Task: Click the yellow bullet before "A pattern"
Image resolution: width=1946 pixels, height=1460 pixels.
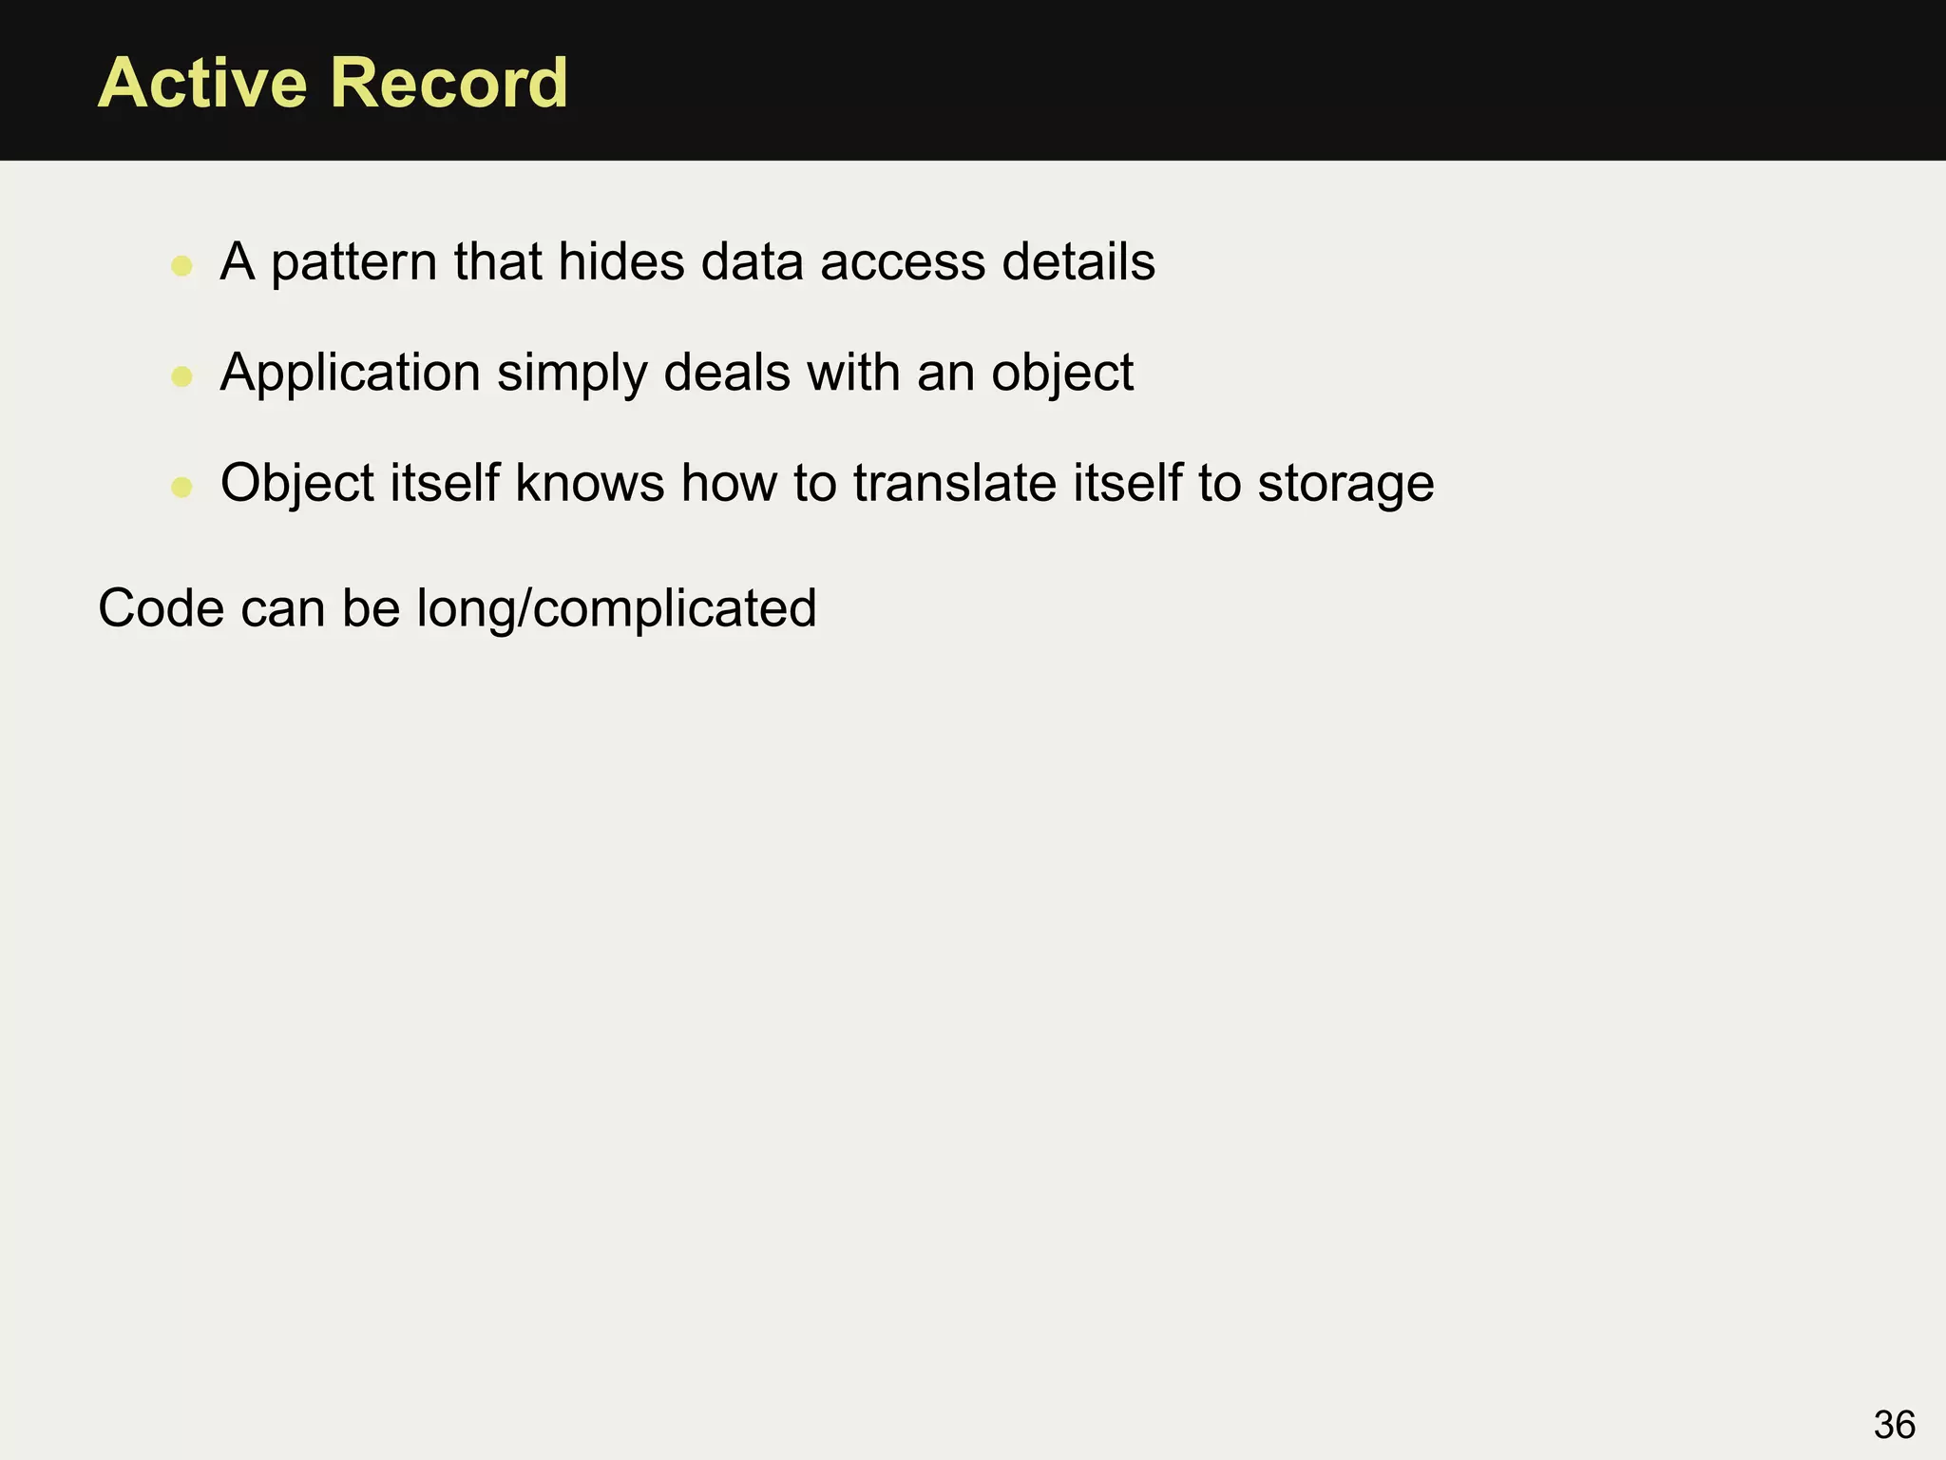Action: [x=181, y=265]
